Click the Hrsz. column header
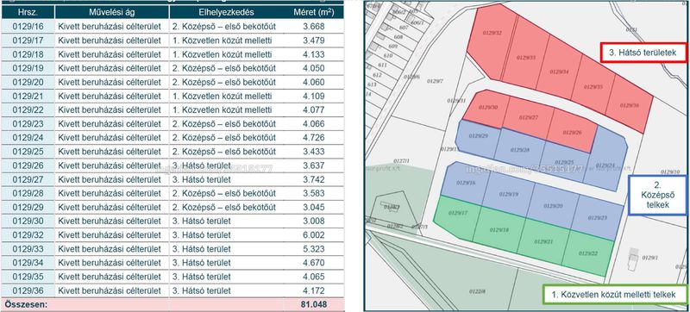690x312 pixels. pos(28,12)
